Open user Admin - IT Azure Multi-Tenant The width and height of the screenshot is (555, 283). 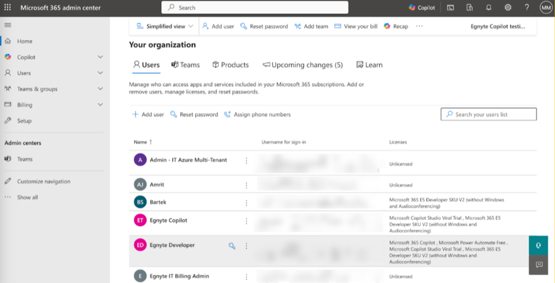point(188,160)
